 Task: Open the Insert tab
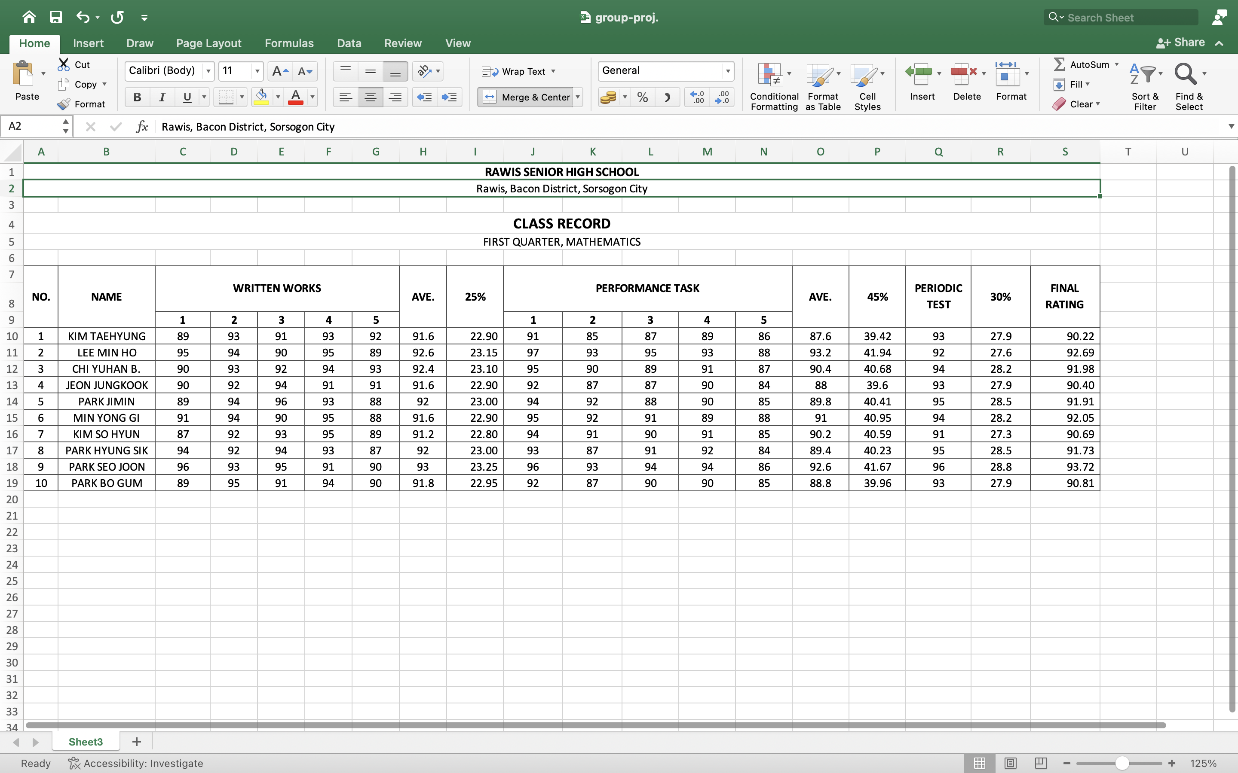[88, 43]
